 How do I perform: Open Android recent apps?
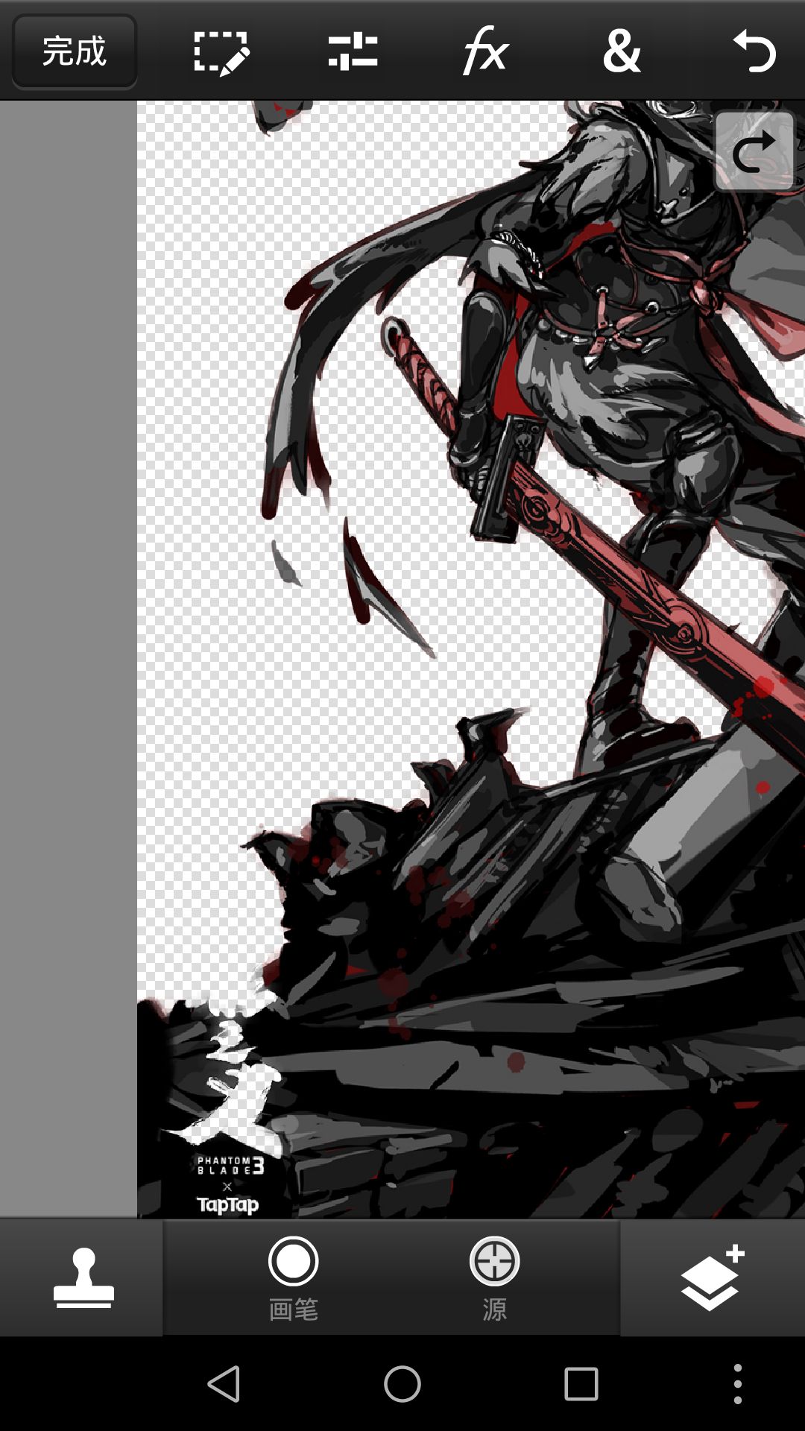581,1384
